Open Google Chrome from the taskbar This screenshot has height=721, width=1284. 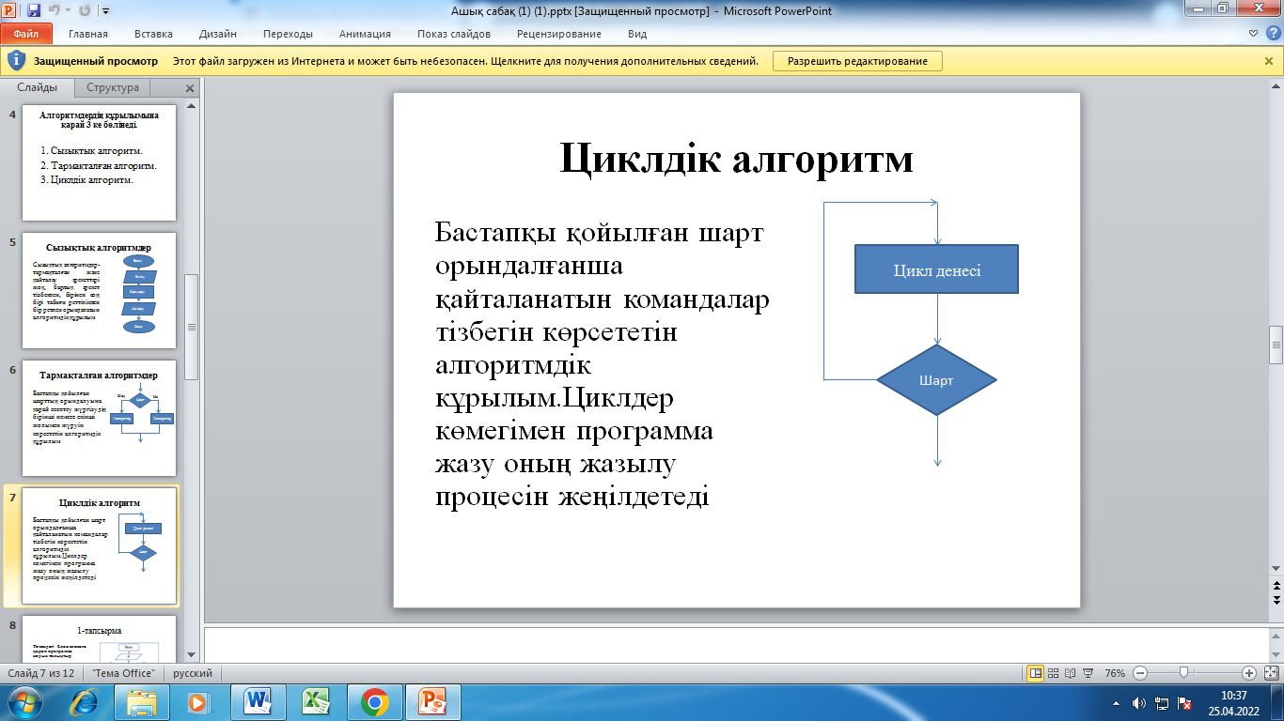tap(374, 702)
